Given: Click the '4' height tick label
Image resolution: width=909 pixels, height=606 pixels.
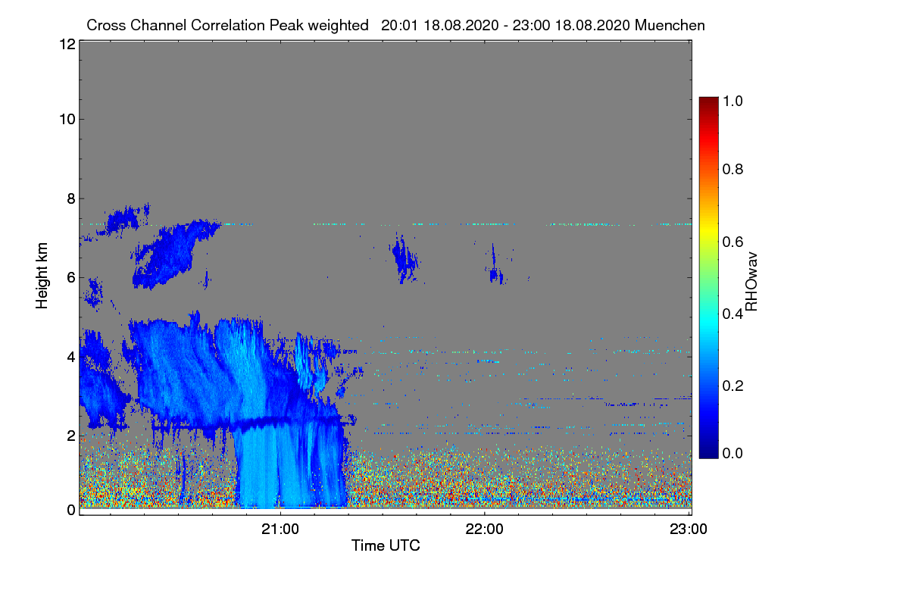Looking at the screenshot, I should 70,356.
